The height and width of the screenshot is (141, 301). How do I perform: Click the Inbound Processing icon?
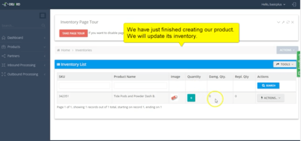(4, 65)
